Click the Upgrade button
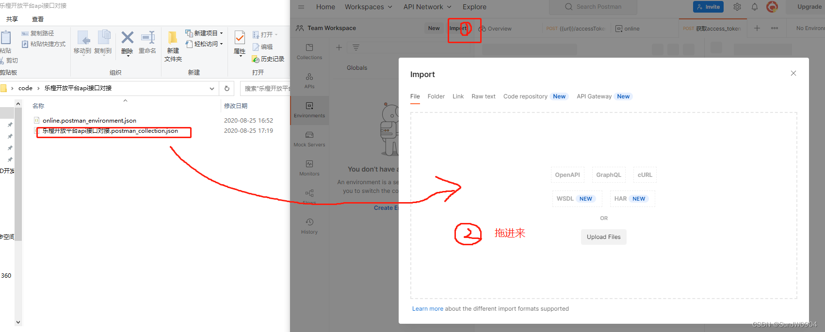The width and height of the screenshot is (825, 332). point(809,7)
